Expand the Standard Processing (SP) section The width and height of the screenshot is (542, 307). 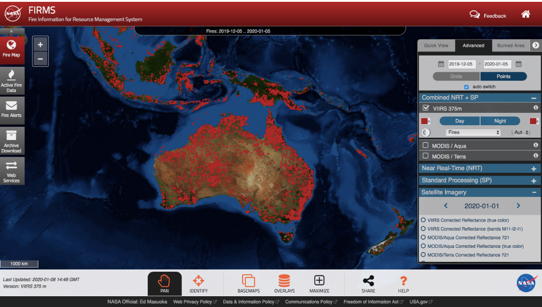coord(533,181)
